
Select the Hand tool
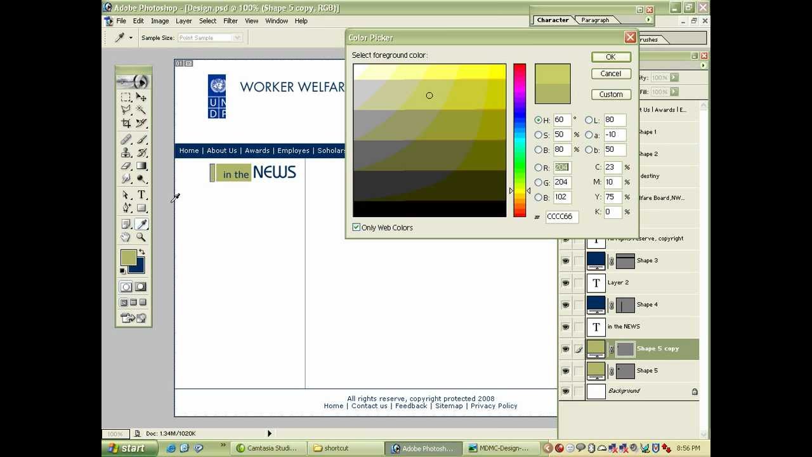[x=126, y=237]
